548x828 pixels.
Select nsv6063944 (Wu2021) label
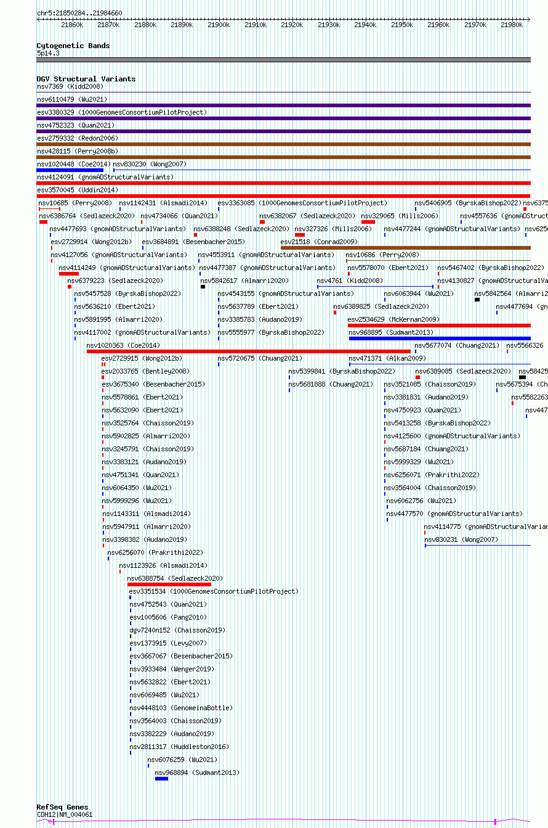[x=419, y=293]
